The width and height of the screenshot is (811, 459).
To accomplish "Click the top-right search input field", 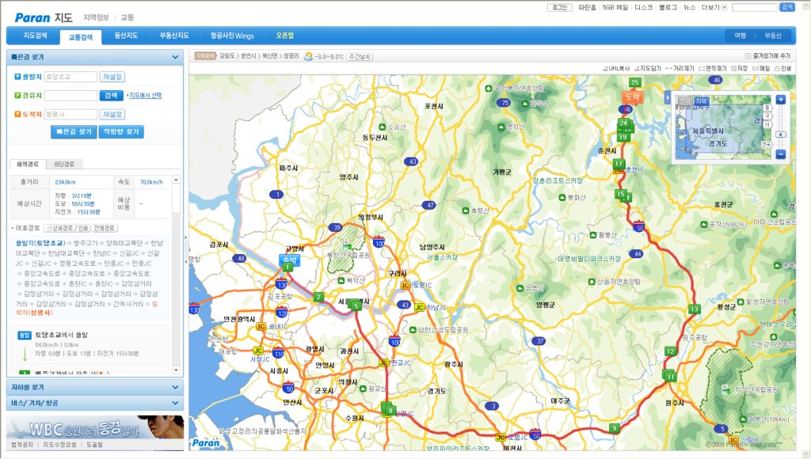I will 755,7.
